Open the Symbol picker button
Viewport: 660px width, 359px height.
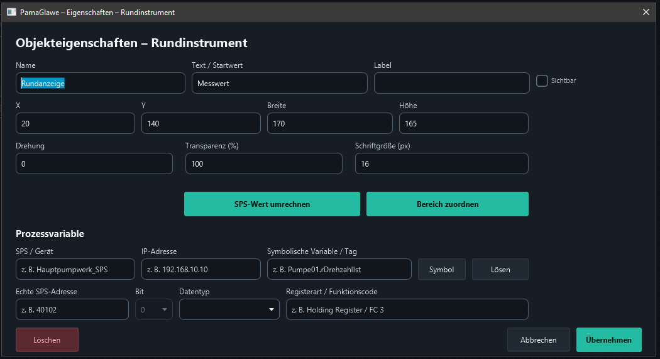coord(441,269)
